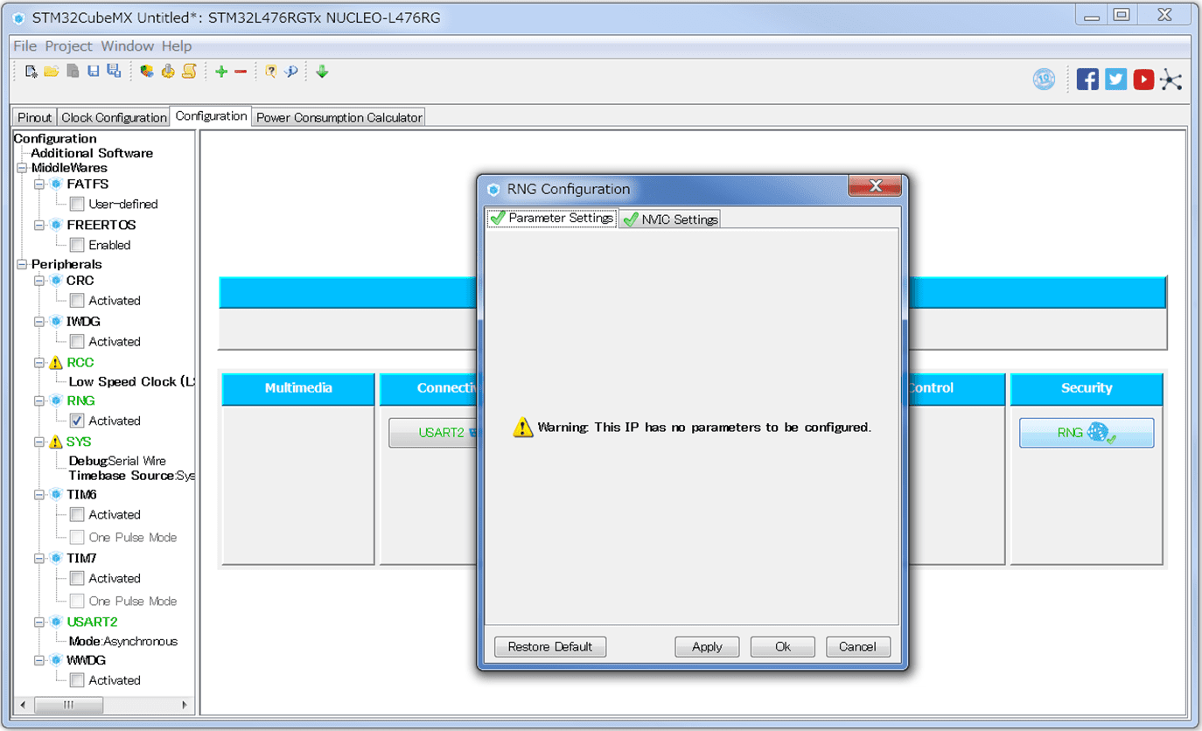
Task: Check the FREERTOS Enabled checkbox
Action: [x=77, y=246]
